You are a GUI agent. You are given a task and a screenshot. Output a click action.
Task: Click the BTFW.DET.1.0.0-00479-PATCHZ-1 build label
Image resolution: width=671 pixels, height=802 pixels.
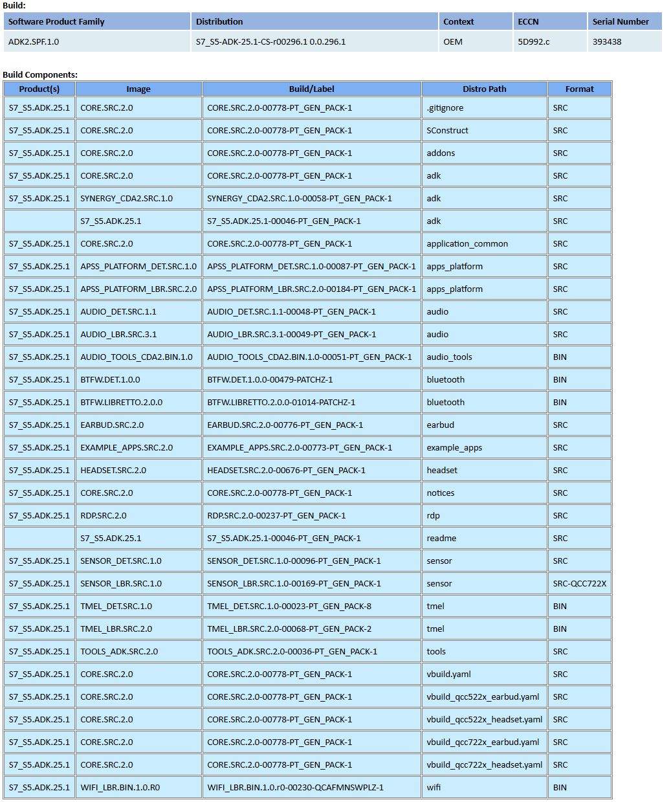pos(270,380)
